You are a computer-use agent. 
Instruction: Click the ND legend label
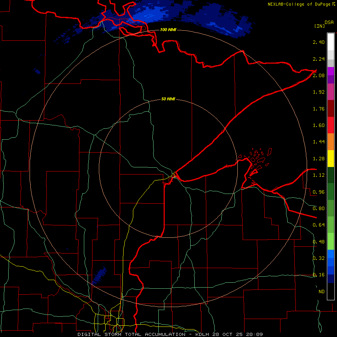322,292
